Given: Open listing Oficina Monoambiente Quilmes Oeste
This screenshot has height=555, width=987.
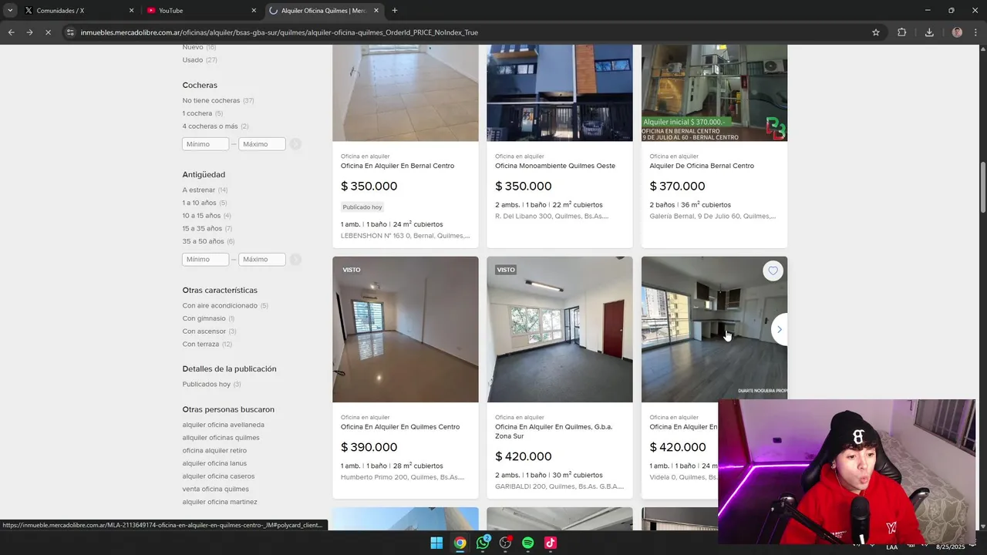Looking at the screenshot, I should pos(555,166).
